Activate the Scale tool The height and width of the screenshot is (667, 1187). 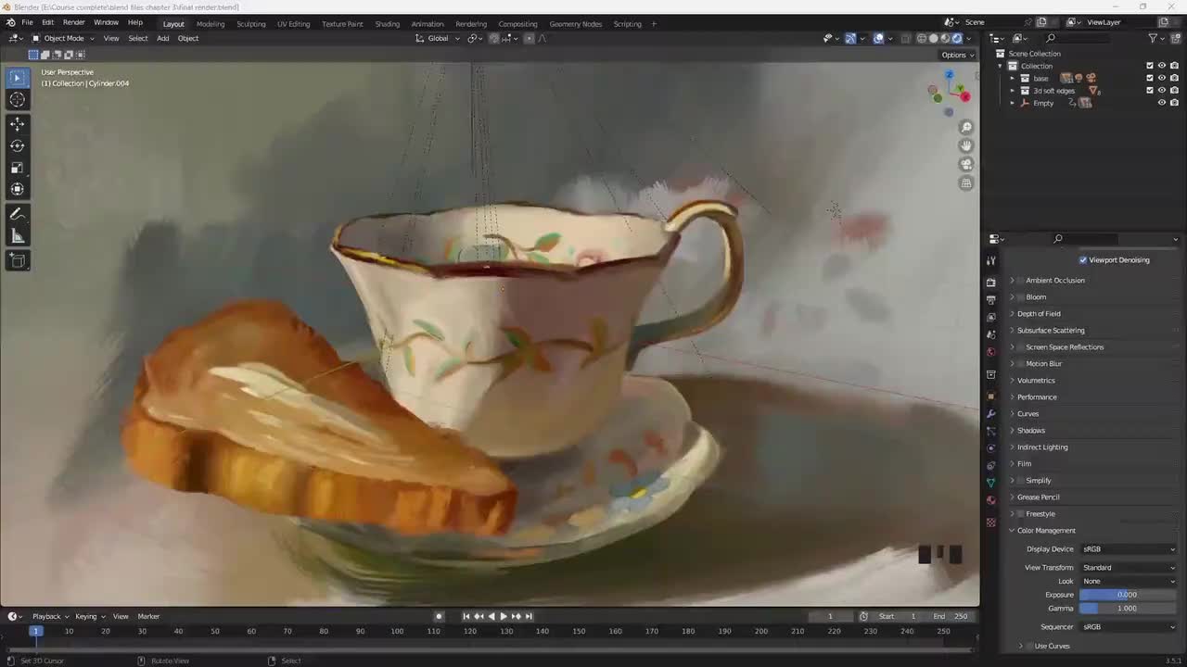click(x=17, y=168)
